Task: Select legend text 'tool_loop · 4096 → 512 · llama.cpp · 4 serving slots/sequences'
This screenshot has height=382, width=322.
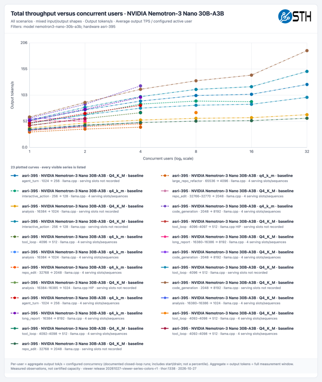Action: [70, 242]
